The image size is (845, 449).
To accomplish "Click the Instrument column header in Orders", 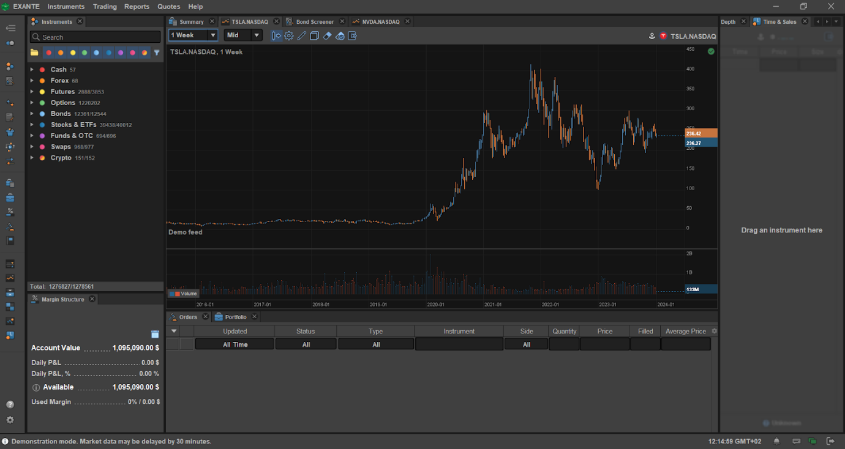I will pos(459,331).
